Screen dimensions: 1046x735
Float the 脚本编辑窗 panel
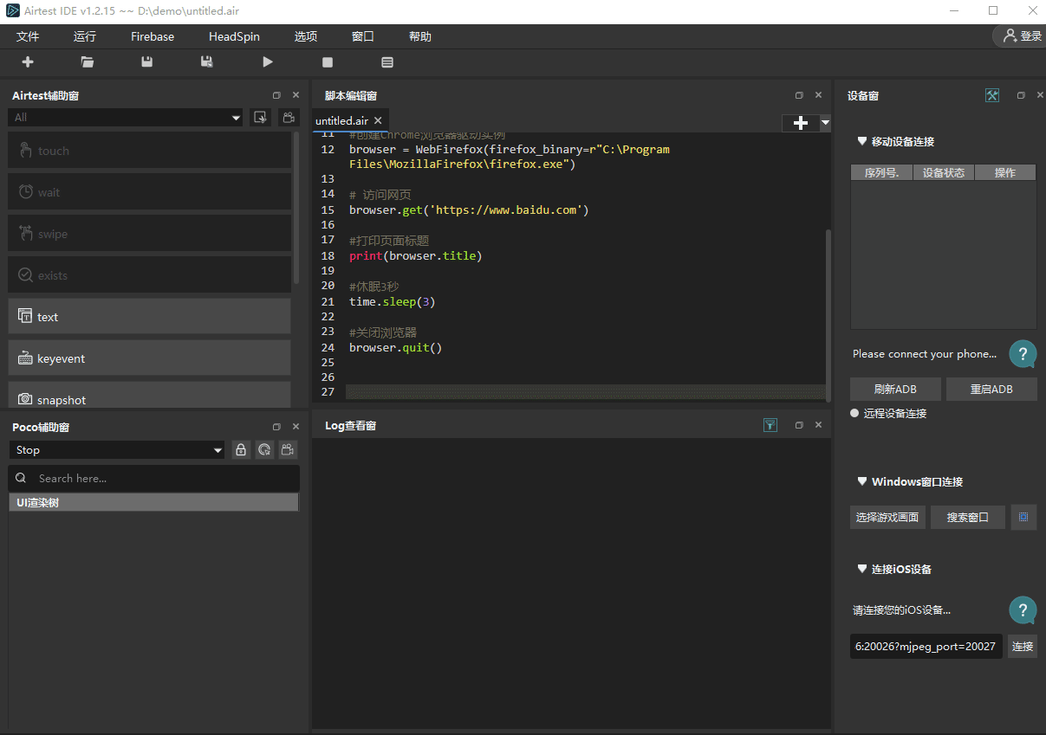click(x=799, y=95)
